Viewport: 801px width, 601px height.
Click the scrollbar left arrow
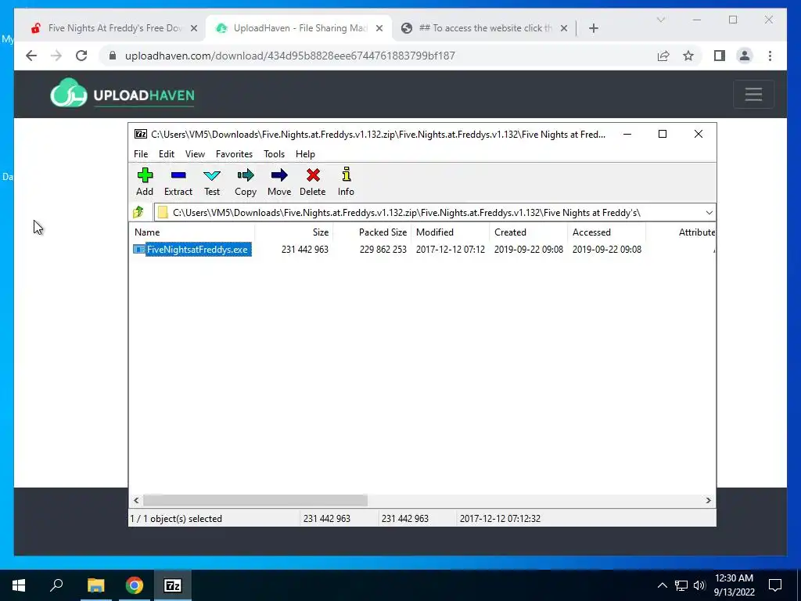point(136,500)
